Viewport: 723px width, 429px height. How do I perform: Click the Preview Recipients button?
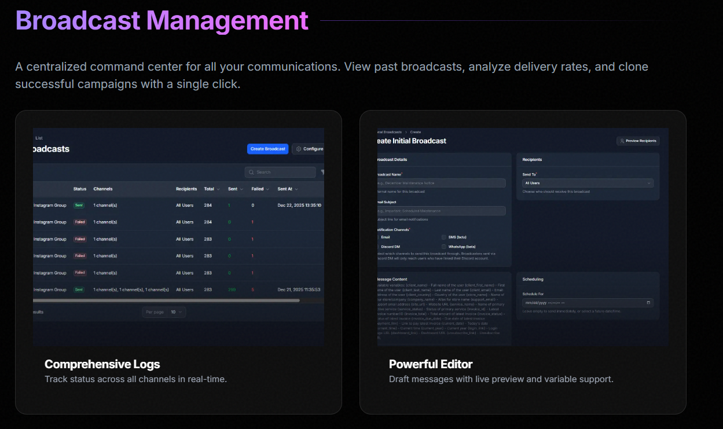click(x=638, y=141)
